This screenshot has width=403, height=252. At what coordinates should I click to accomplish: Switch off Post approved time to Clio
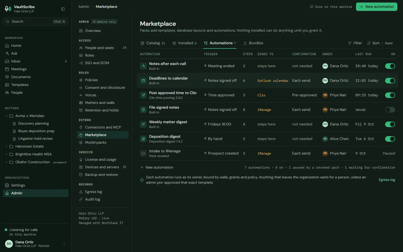[x=390, y=95]
